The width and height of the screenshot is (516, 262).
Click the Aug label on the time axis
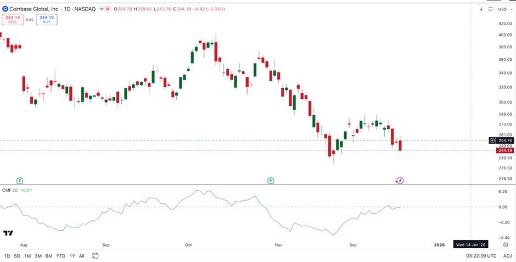coord(24,245)
